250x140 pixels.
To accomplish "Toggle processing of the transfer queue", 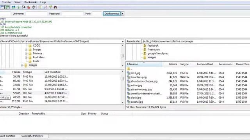I will click(x=19, y=7).
